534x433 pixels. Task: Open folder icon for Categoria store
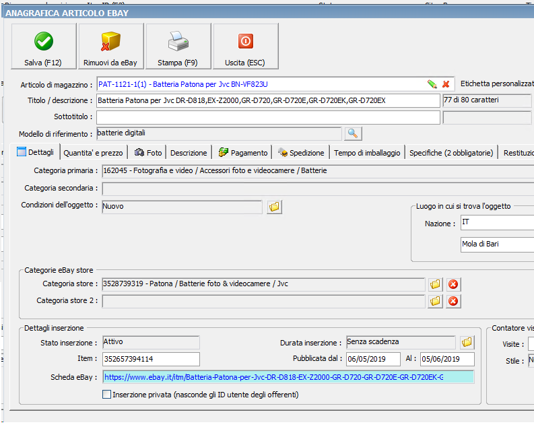[435, 284]
